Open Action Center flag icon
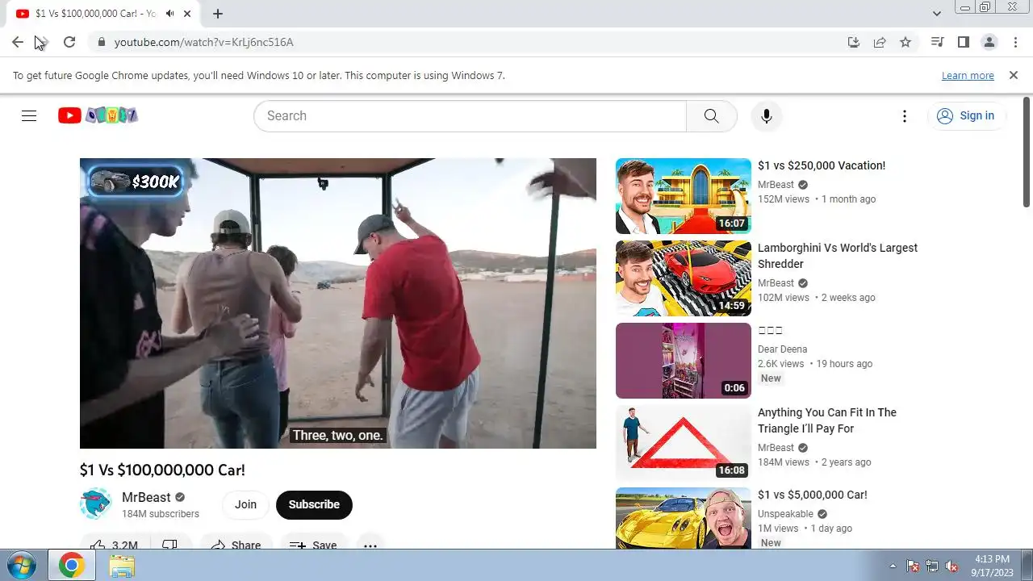The image size is (1033, 581). [913, 566]
